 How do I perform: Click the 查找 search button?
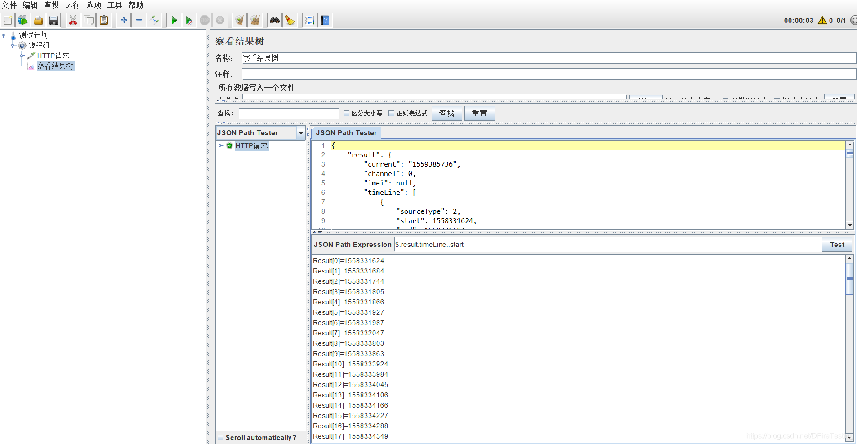pyautogui.click(x=446, y=113)
